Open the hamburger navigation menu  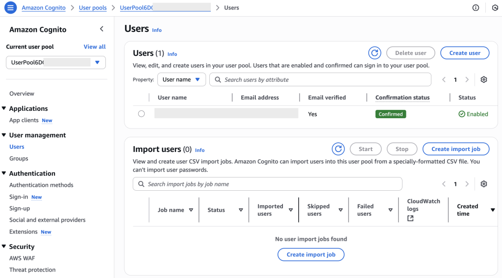pyautogui.click(x=10, y=8)
